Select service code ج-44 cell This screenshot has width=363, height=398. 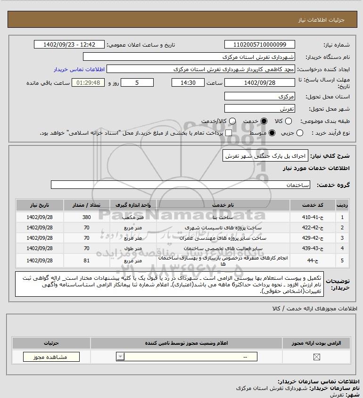click(x=313, y=260)
